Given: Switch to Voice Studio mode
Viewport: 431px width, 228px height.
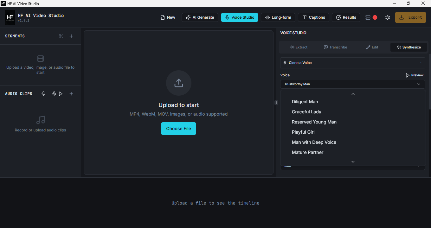Looking at the screenshot, I should click(240, 17).
